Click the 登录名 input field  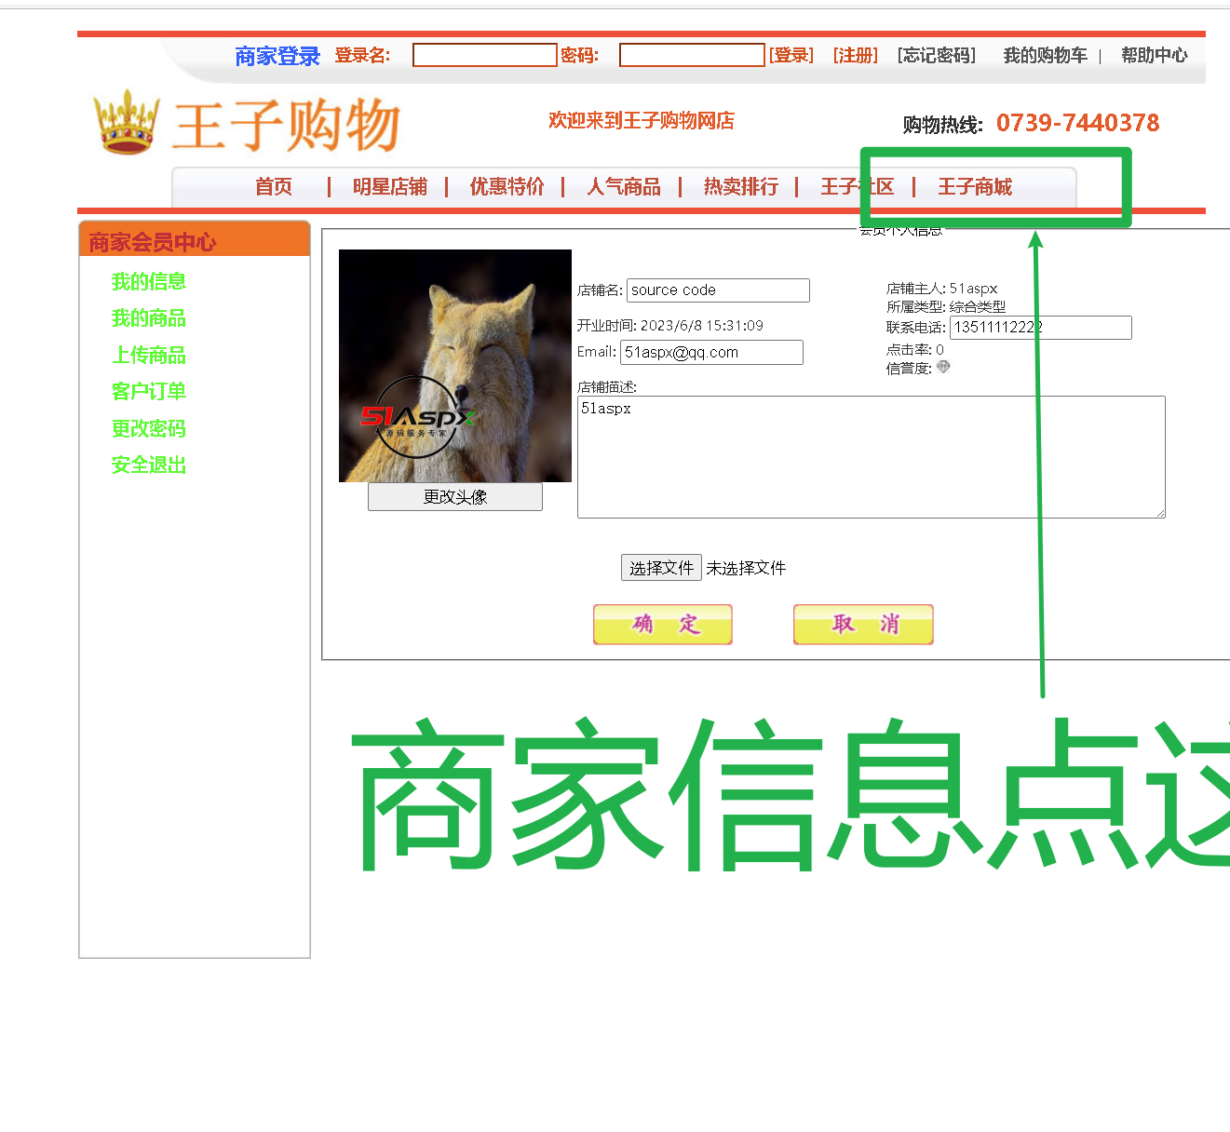[485, 55]
